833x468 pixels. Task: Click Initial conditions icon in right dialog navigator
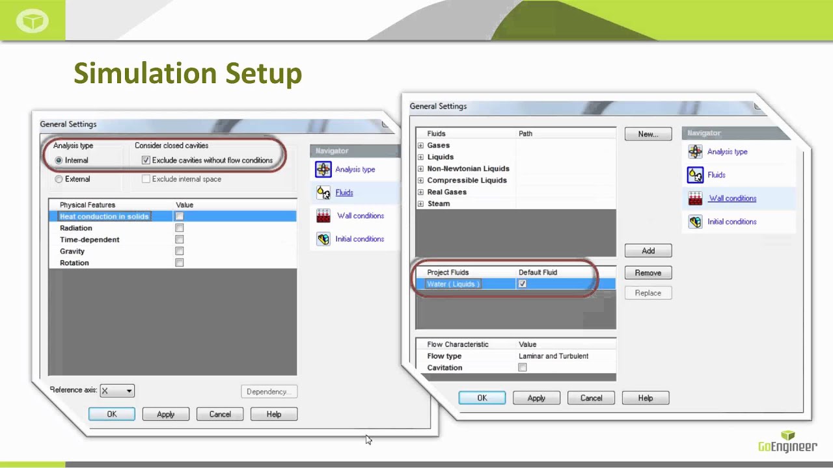(x=696, y=222)
